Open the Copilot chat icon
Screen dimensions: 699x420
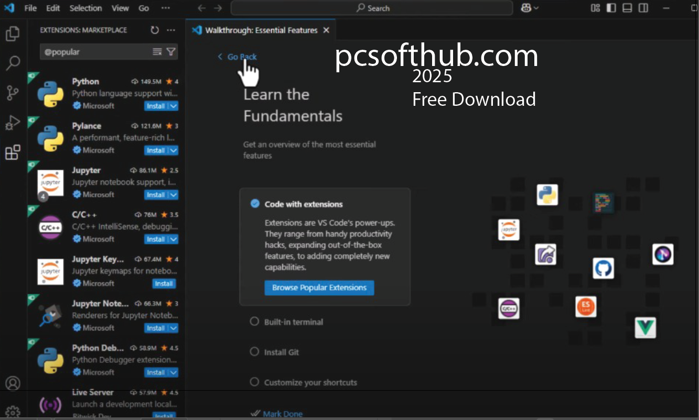[x=525, y=8]
